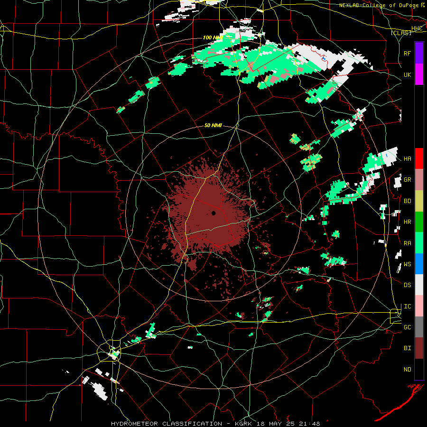Click the UK legend label
This screenshot has height=427, width=427.
(408, 74)
